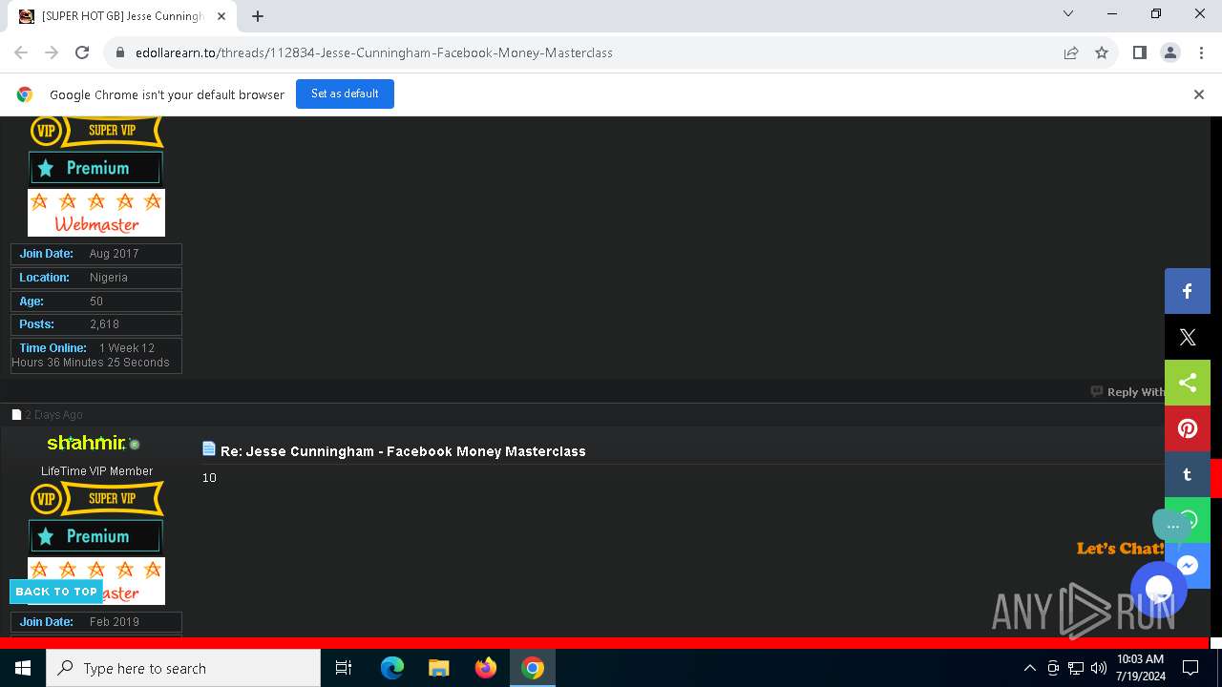Share page on Facebook sidebar icon
1222x687 pixels.
coord(1188,291)
